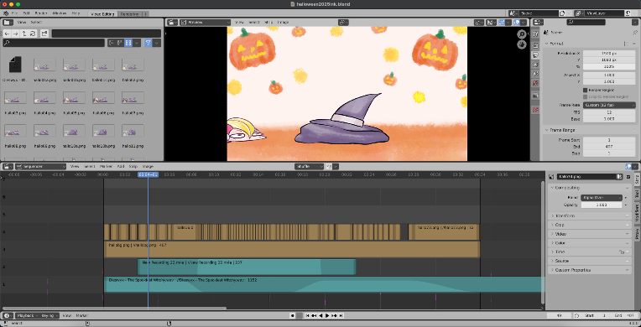Open Sequencer editor type dropdown
The image size is (641, 327).
pyautogui.click(x=40, y=166)
